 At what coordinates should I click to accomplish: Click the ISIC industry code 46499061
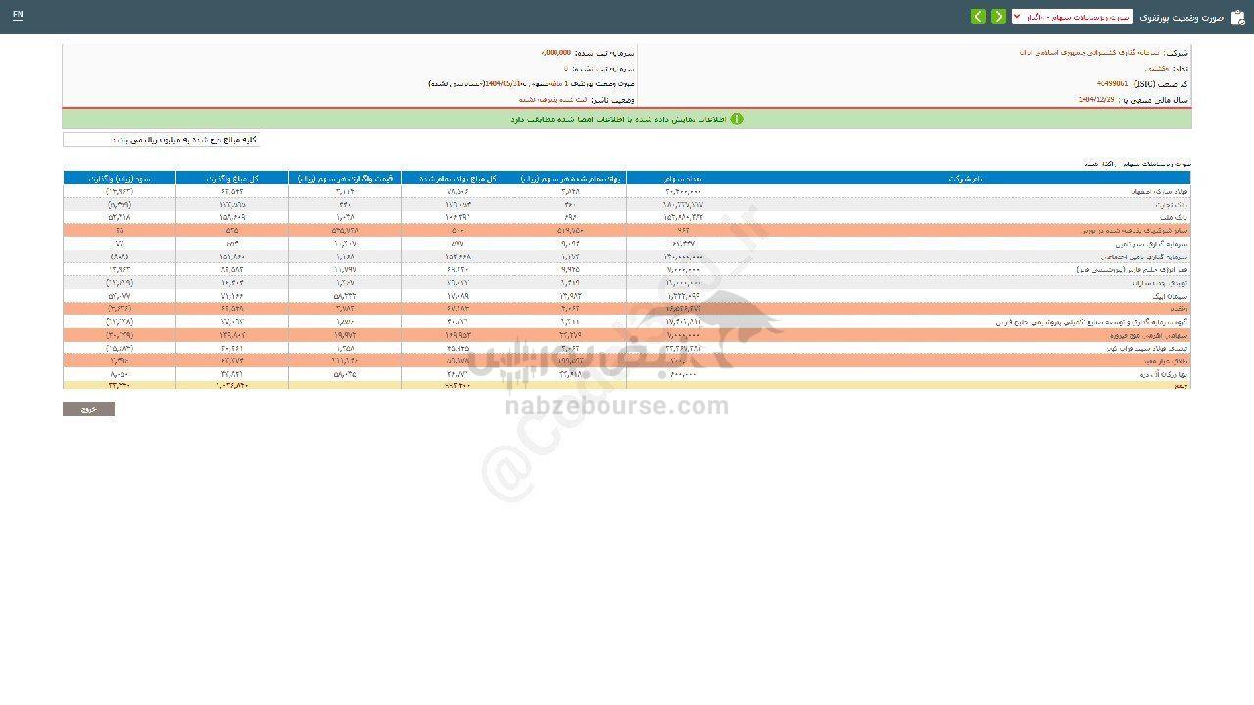pyautogui.click(x=1112, y=84)
